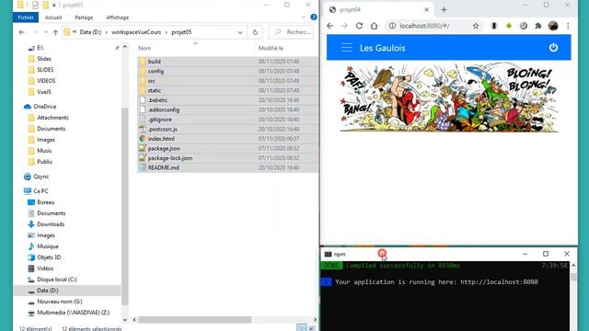Click the horizontal scrollbar of file list
589x331 pixels.
(194, 320)
